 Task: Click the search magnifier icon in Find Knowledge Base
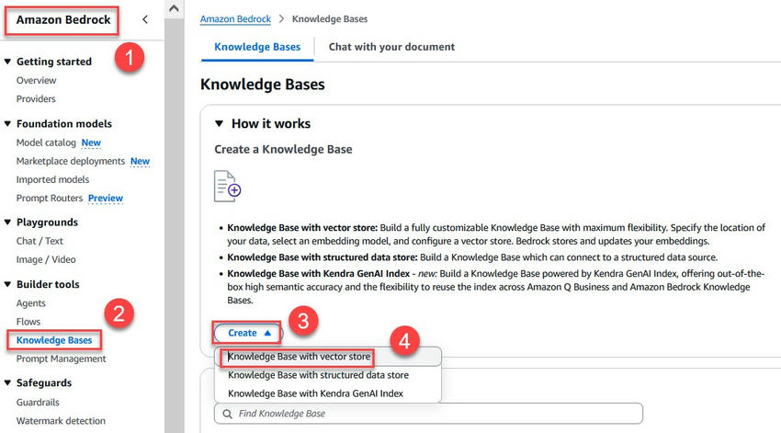227,414
